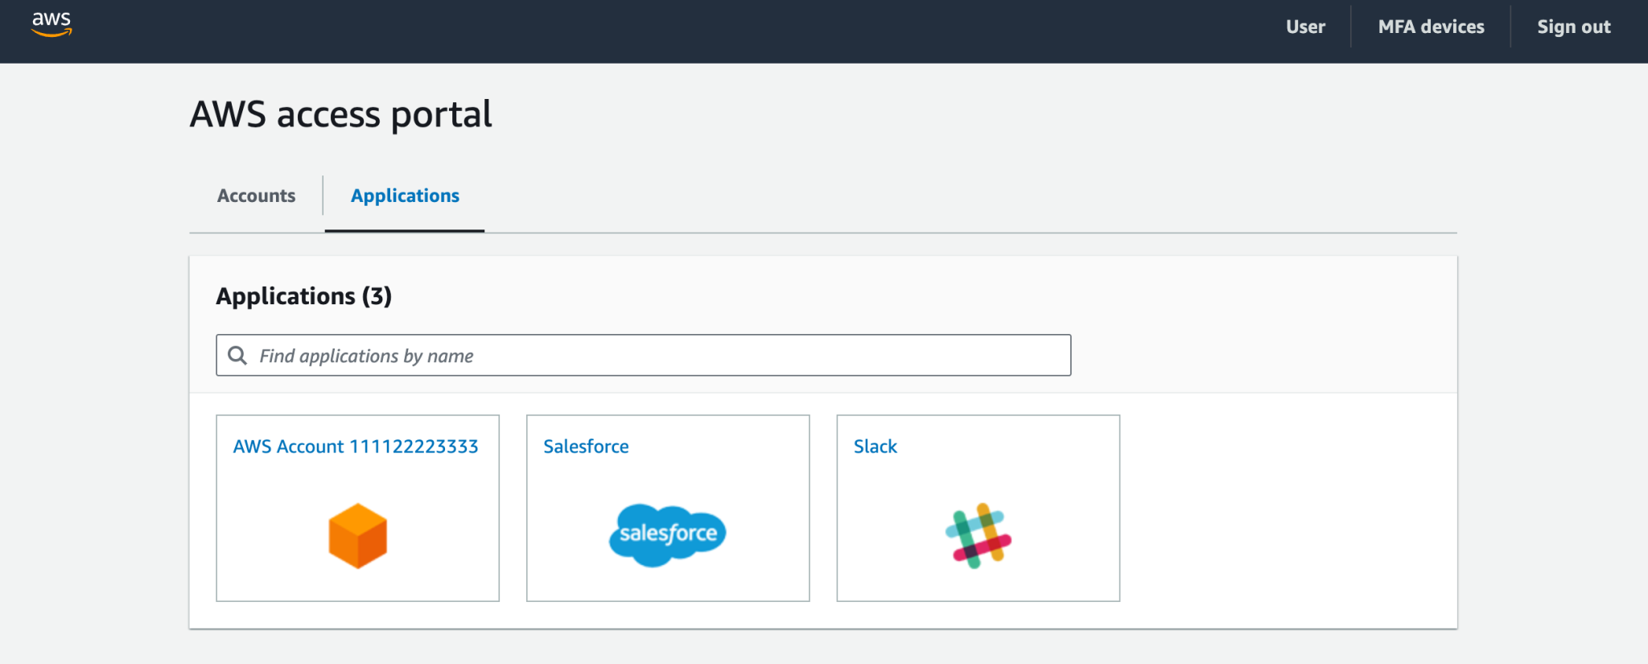Viewport: 1648px width, 664px height.
Task: Click the AWS logo in the header
Action: tap(51, 24)
